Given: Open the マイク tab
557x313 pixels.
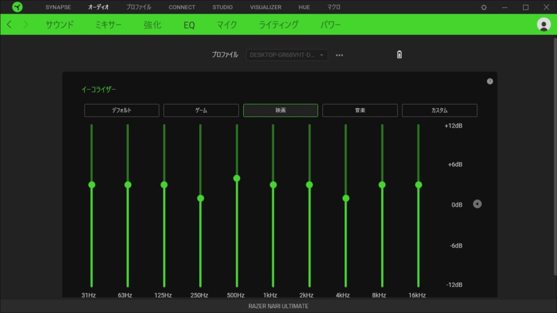Looking at the screenshot, I should 227,25.
